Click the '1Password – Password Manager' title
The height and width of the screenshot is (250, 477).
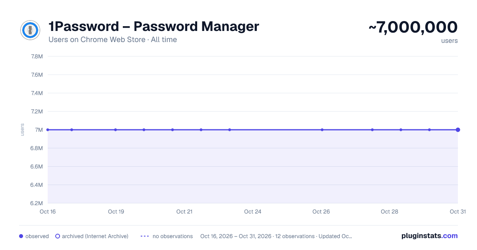click(x=154, y=27)
